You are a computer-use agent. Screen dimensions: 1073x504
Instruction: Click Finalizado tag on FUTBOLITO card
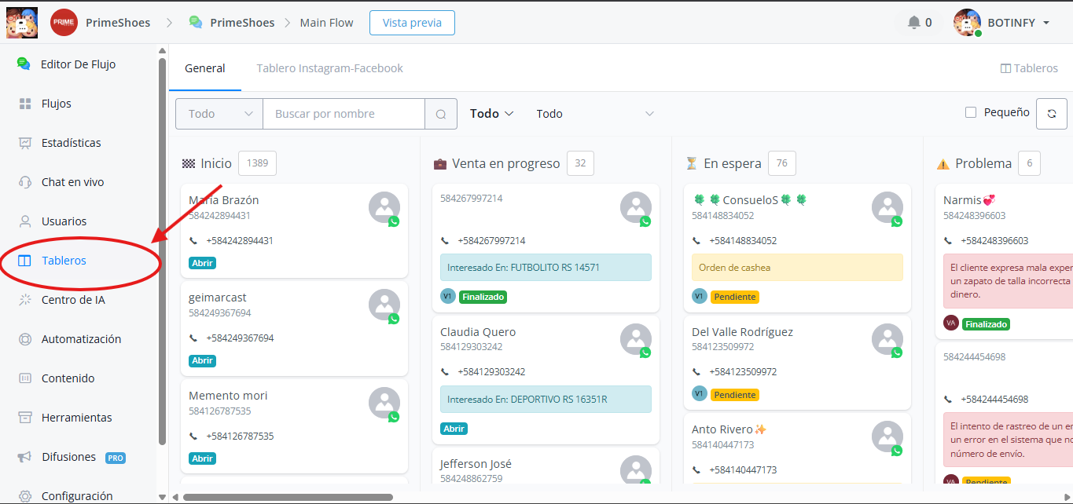pyautogui.click(x=483, y=297)
